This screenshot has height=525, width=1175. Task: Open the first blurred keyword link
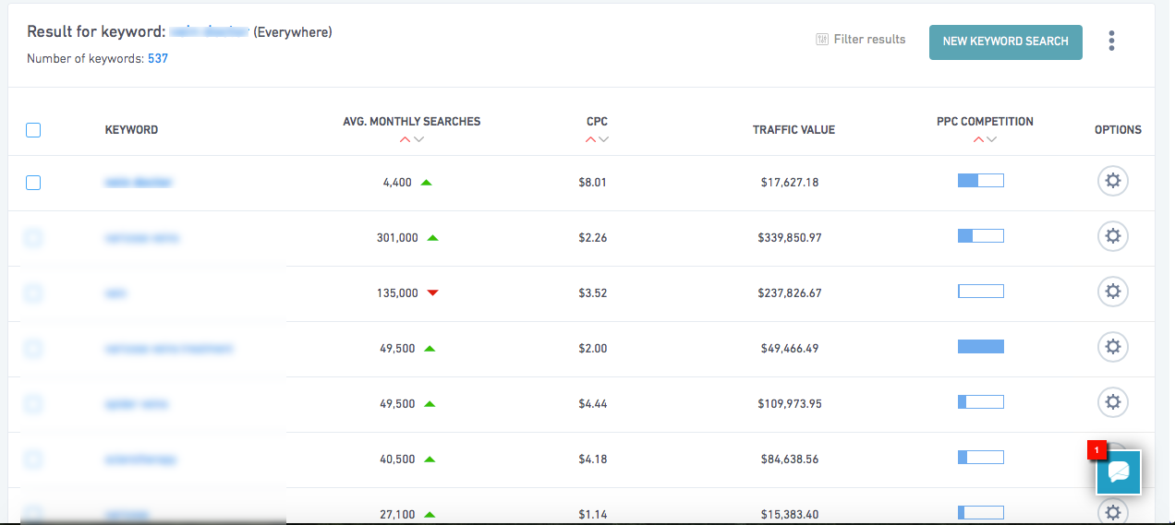tap(139, 183)
